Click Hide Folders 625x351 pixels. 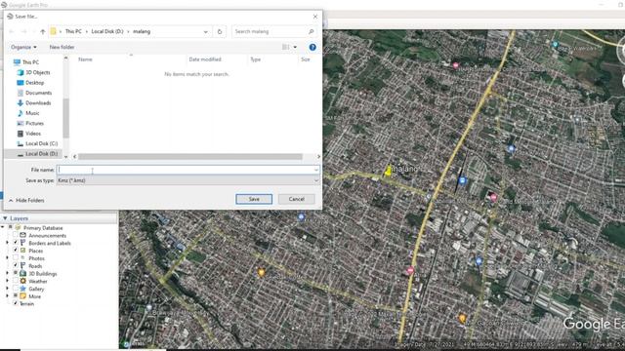pos(26,200)
